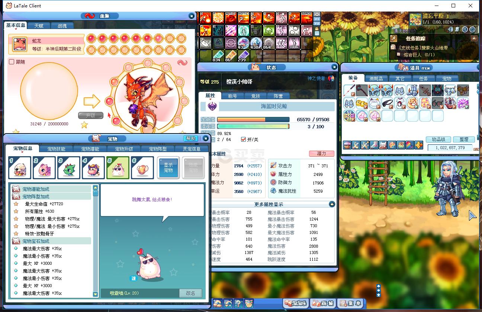This screenshot has height=312, width=482.
Task: Switch to the 战魂 tab in bloodline window
Action: (62, 26)
